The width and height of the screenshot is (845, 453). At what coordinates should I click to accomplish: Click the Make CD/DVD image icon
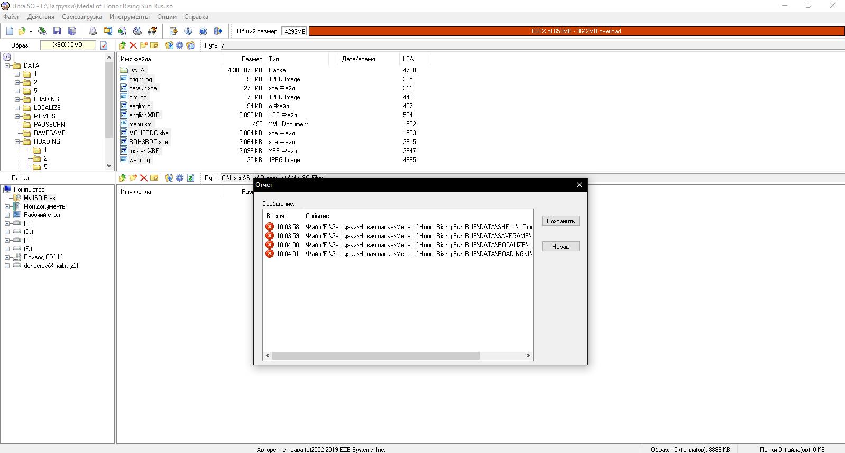click(x=93, y=31)
